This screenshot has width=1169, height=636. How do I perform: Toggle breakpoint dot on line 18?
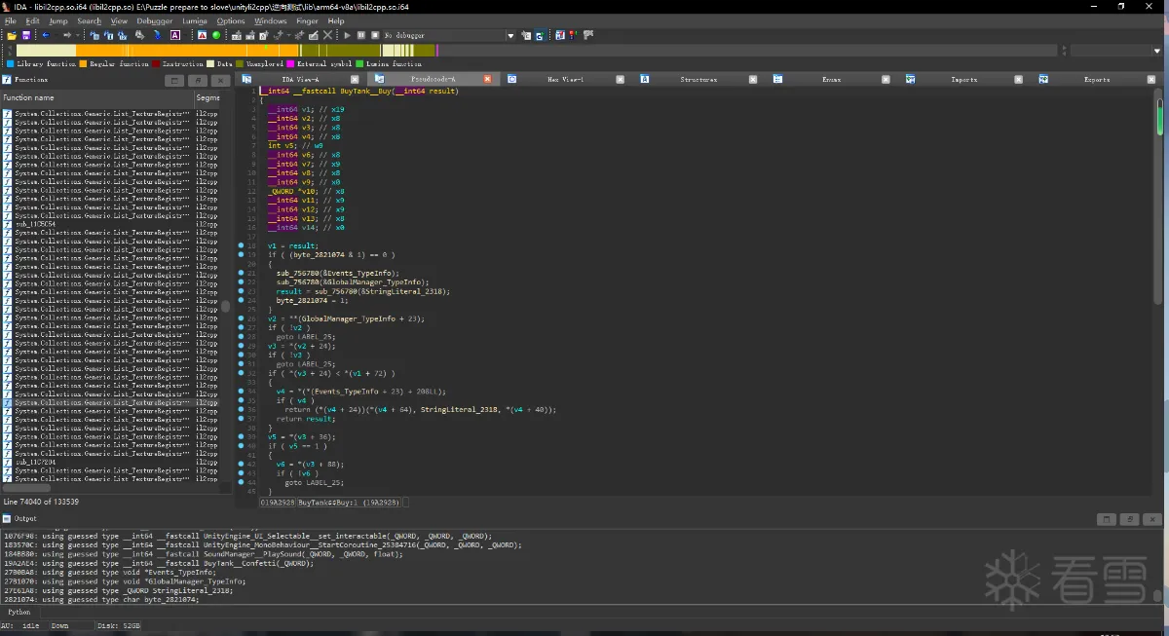242,246
